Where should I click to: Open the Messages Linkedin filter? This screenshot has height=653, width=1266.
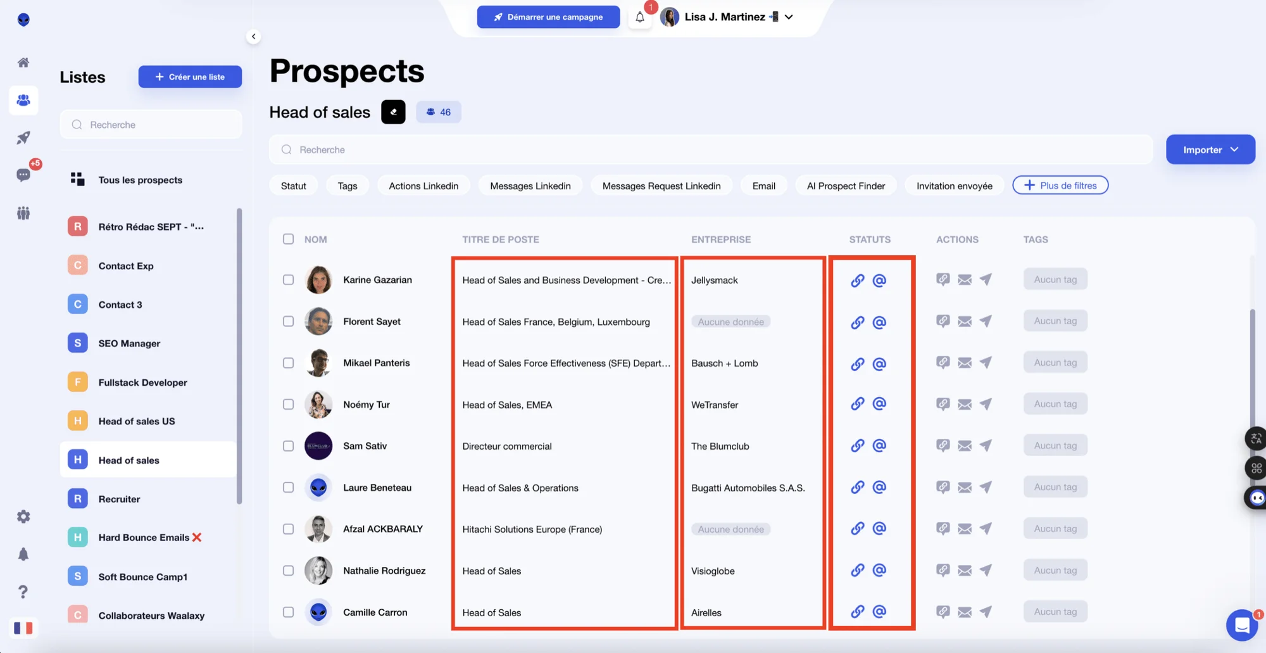[530, 186]
